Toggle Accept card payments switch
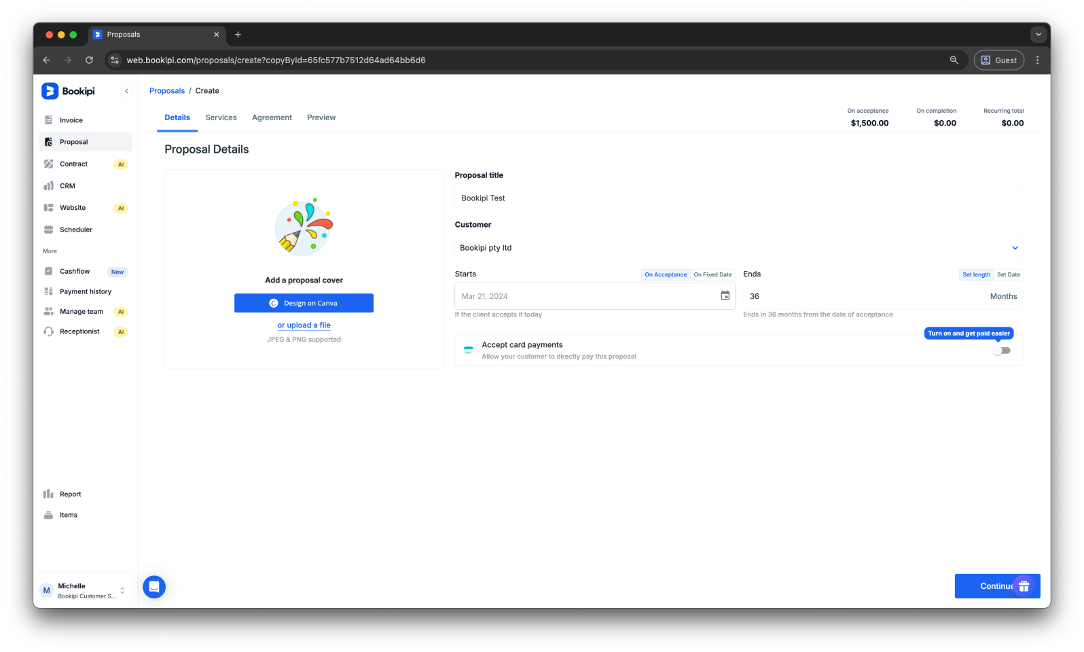This screenshot has width=1084, height=652. 1002,350
